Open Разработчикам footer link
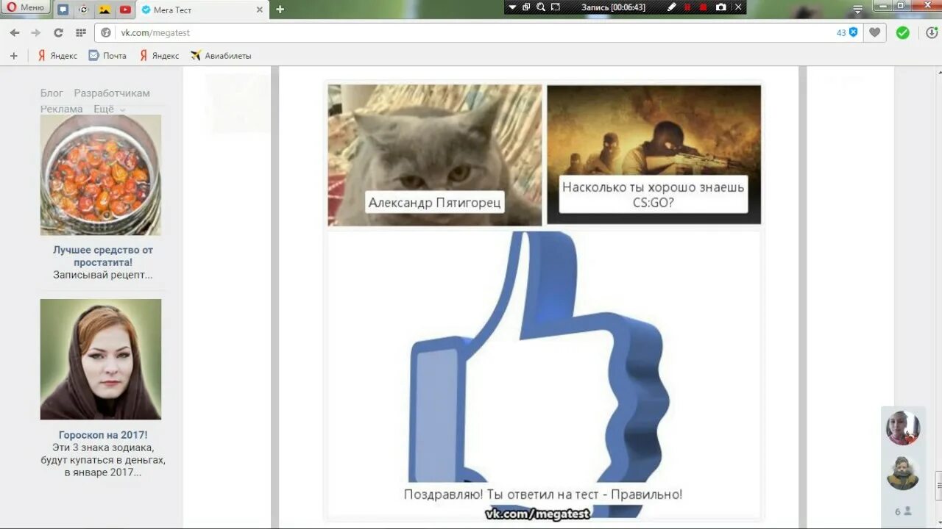This screenshot has width=942, height=529. pos(112,93)
